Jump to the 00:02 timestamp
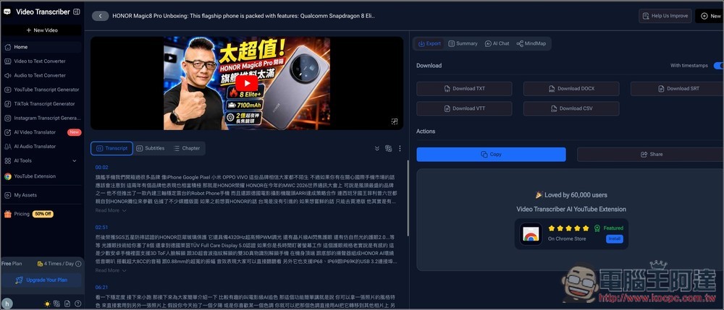Screen dimensions: 724x310 101,167
